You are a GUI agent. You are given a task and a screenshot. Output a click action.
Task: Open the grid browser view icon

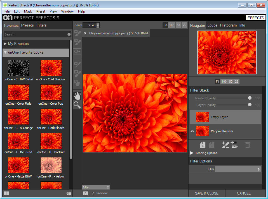click(69, 193)
